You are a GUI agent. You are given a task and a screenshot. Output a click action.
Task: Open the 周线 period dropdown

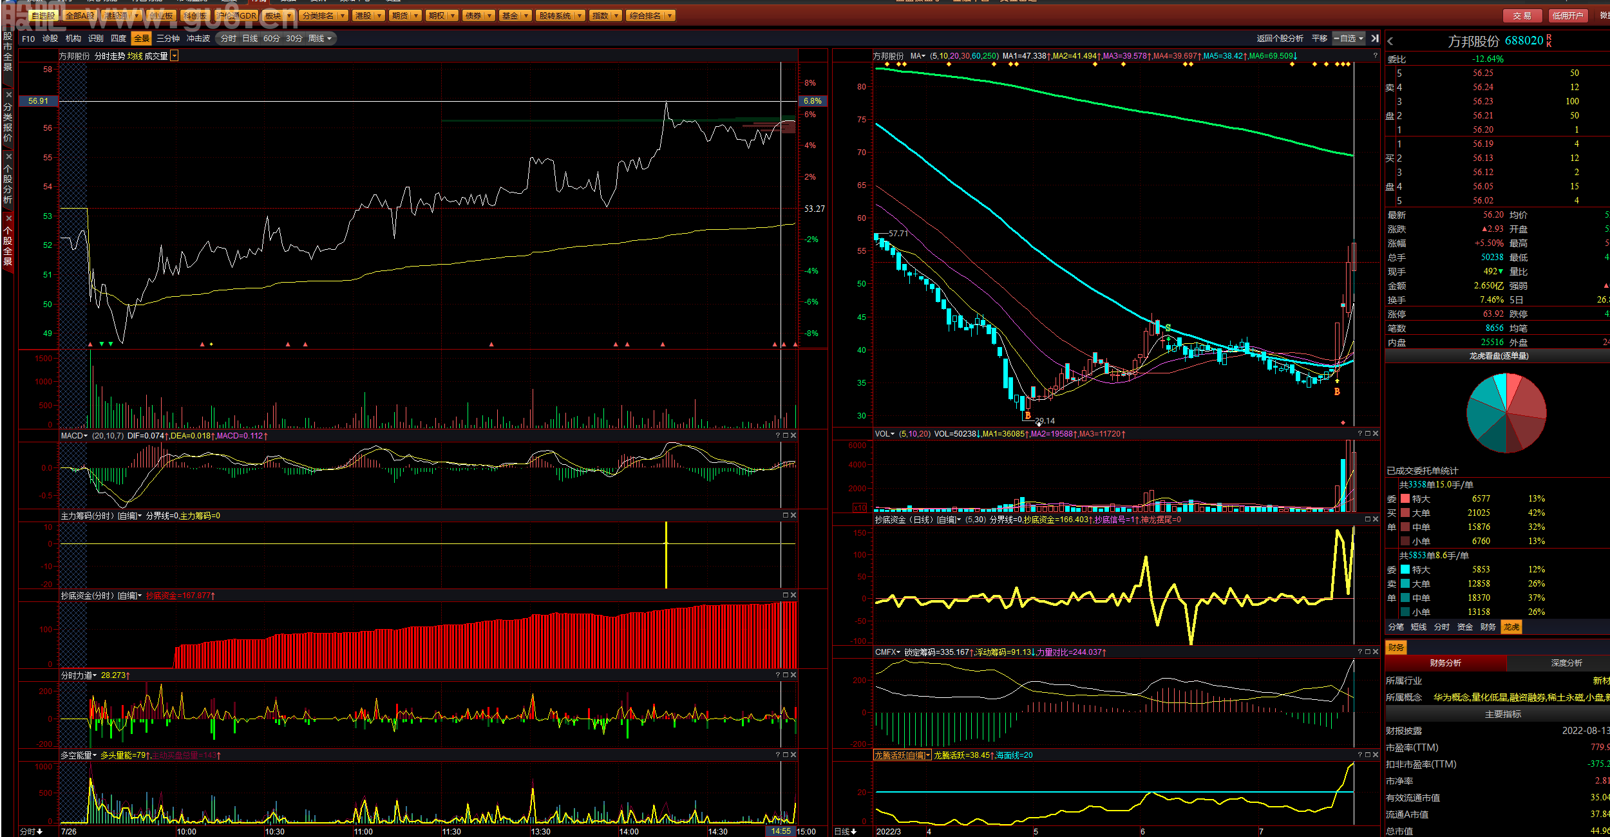(320, 39)
